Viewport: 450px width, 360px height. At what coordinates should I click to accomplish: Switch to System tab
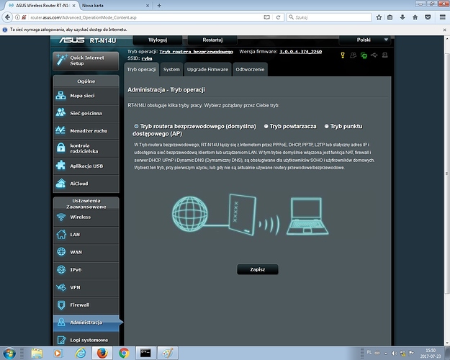tap(171, 69)
